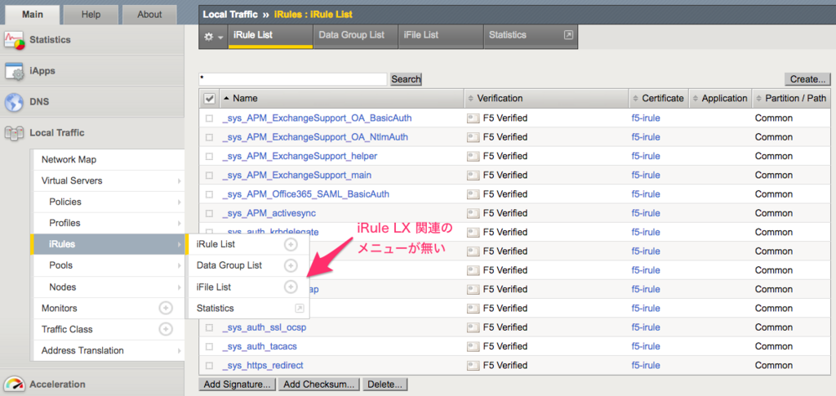Click plus icon next to Data Group List
The width and height of the screenshot is (836, 396).
pos(290,265)
